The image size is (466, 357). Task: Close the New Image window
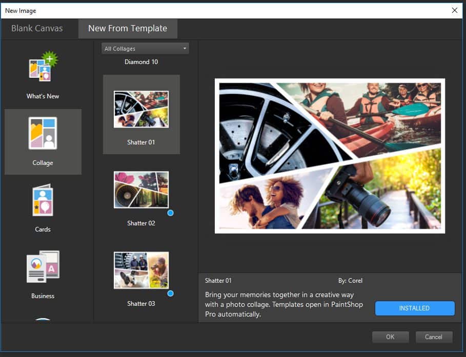tap(454, 10)
